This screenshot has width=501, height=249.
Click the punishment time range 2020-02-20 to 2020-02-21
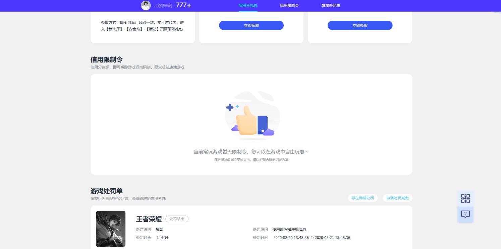(x=312, y=238)
